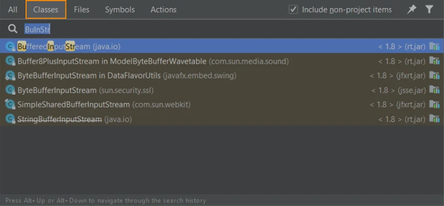
Task: Click class icon beside SimpleSharedBufferInputStream
Action: pos(11,104)
